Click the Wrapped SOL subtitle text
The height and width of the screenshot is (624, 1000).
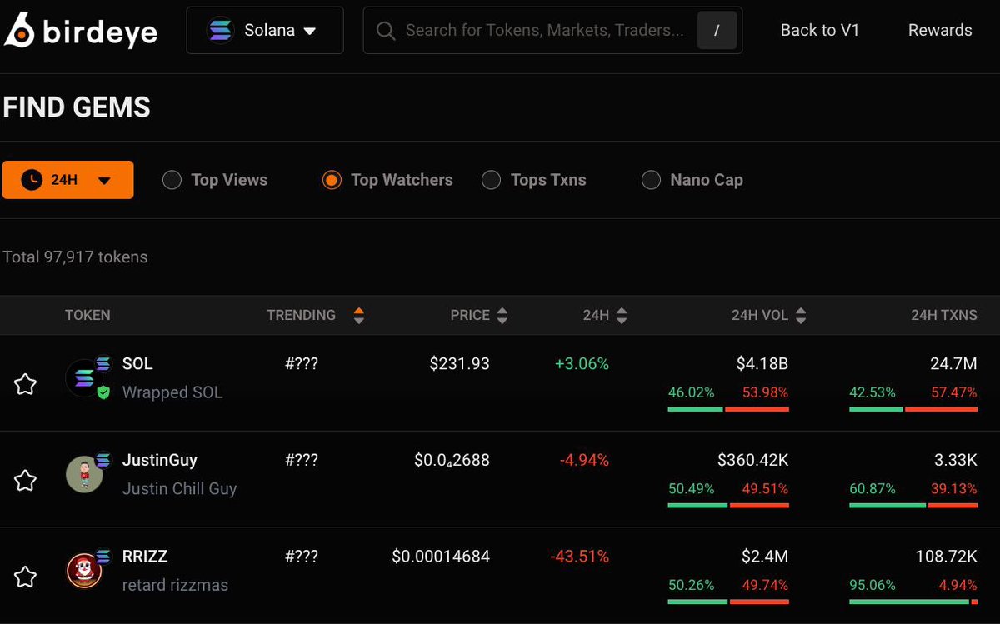172,392
